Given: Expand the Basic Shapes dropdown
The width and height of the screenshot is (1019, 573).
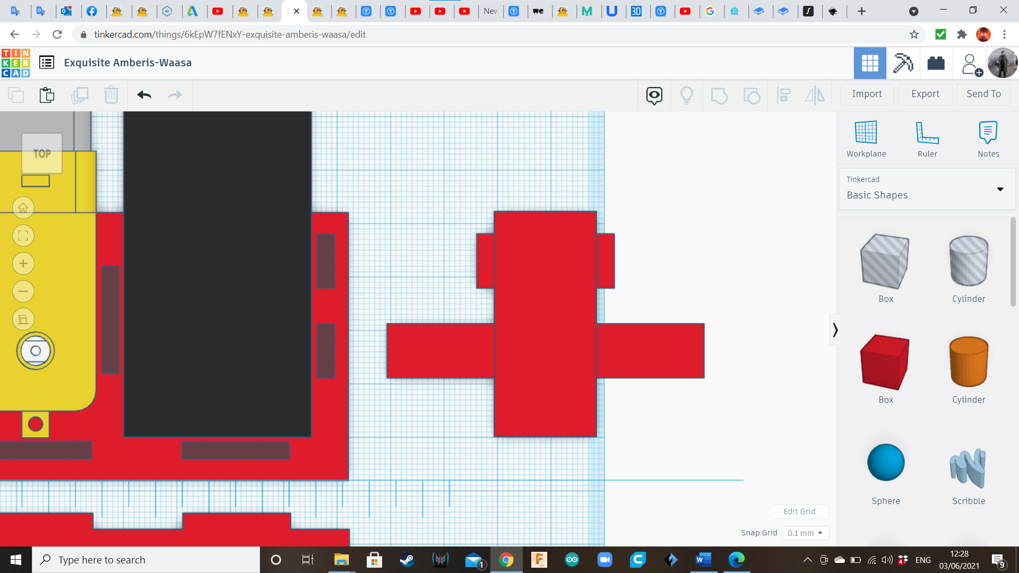Looking at the screenshot, I should pyautogui.click(x=1000, y=189).
